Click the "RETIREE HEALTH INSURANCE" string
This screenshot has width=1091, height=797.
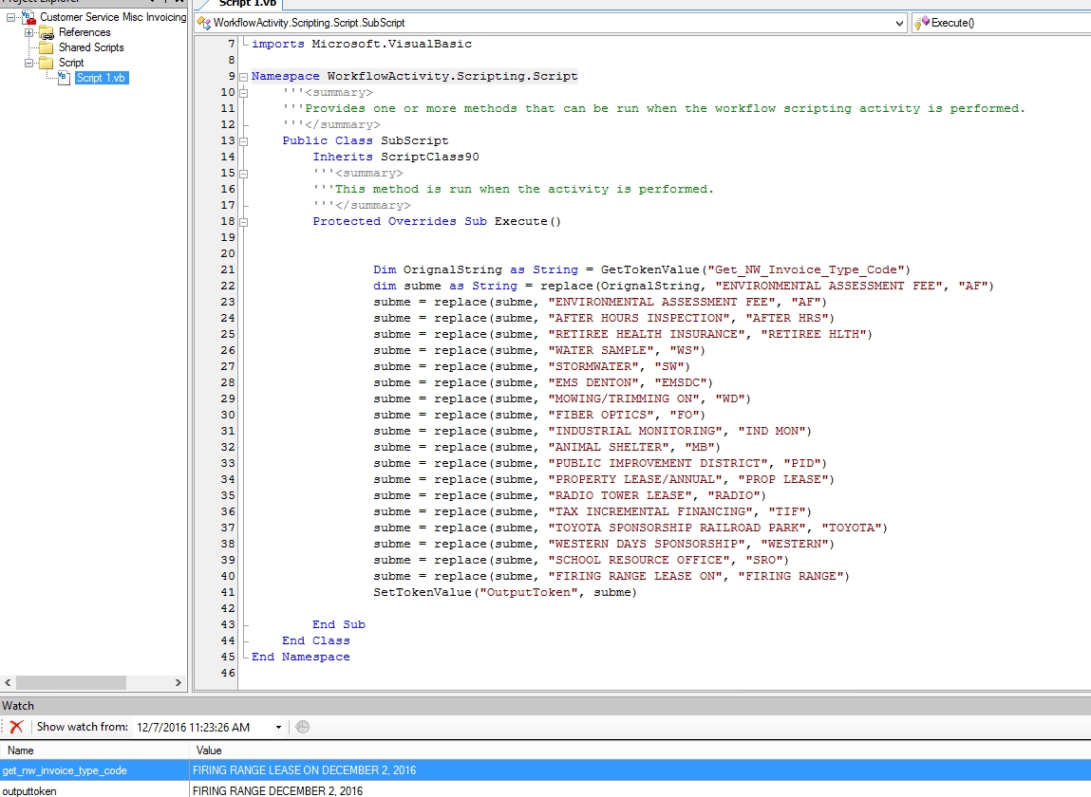647,335
